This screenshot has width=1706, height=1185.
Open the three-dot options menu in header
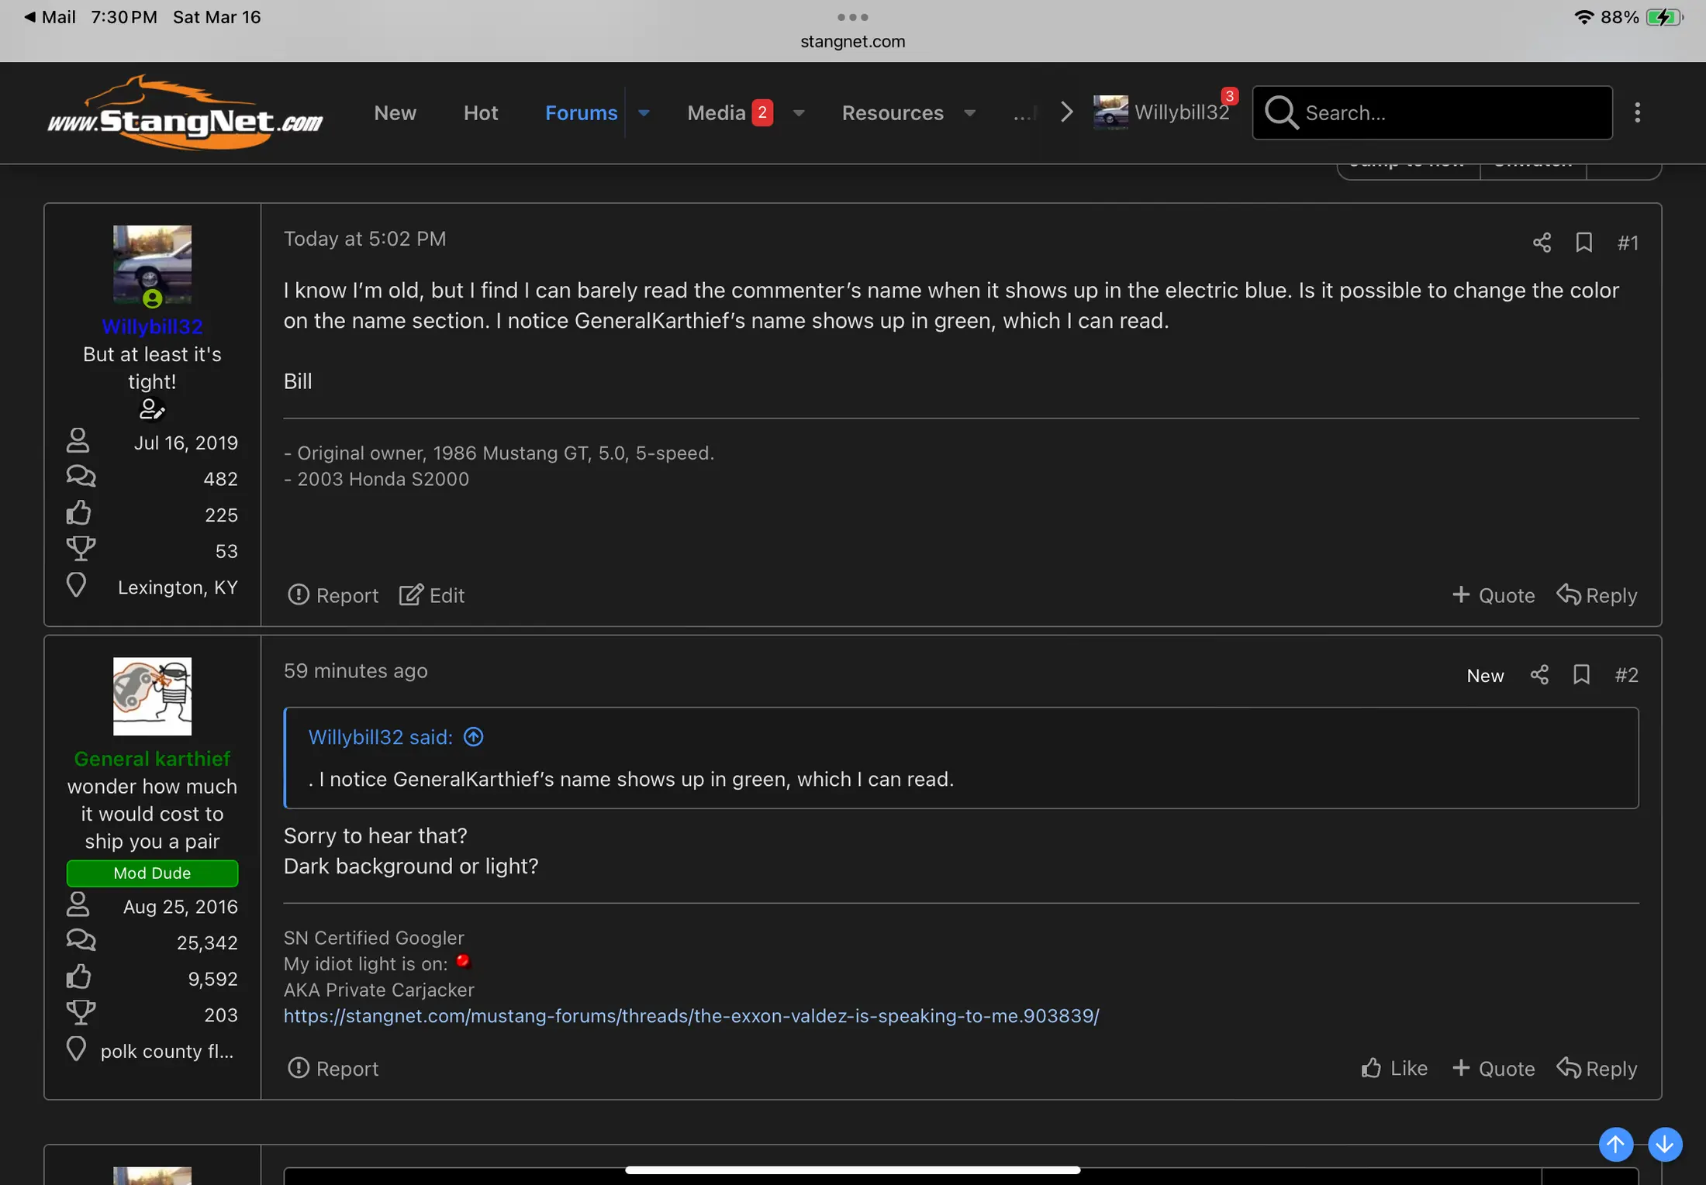tap(1637, 112)
